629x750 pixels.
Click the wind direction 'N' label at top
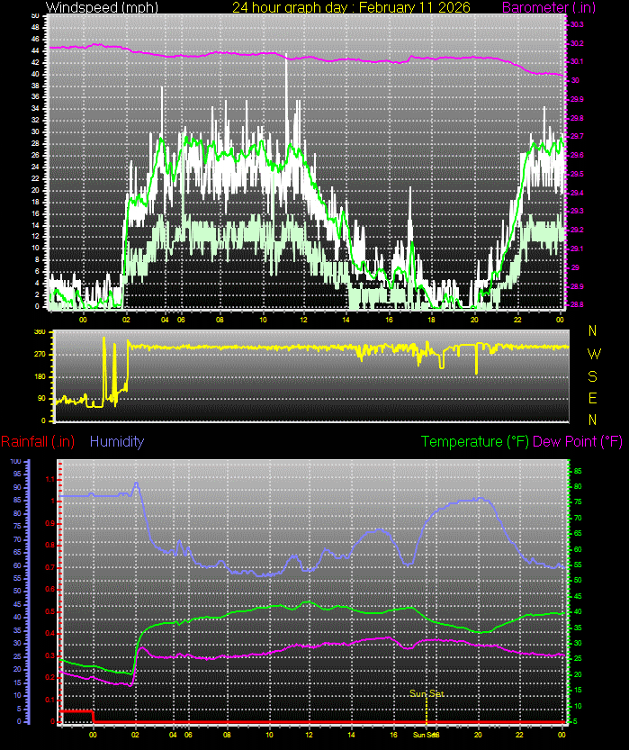592,330
